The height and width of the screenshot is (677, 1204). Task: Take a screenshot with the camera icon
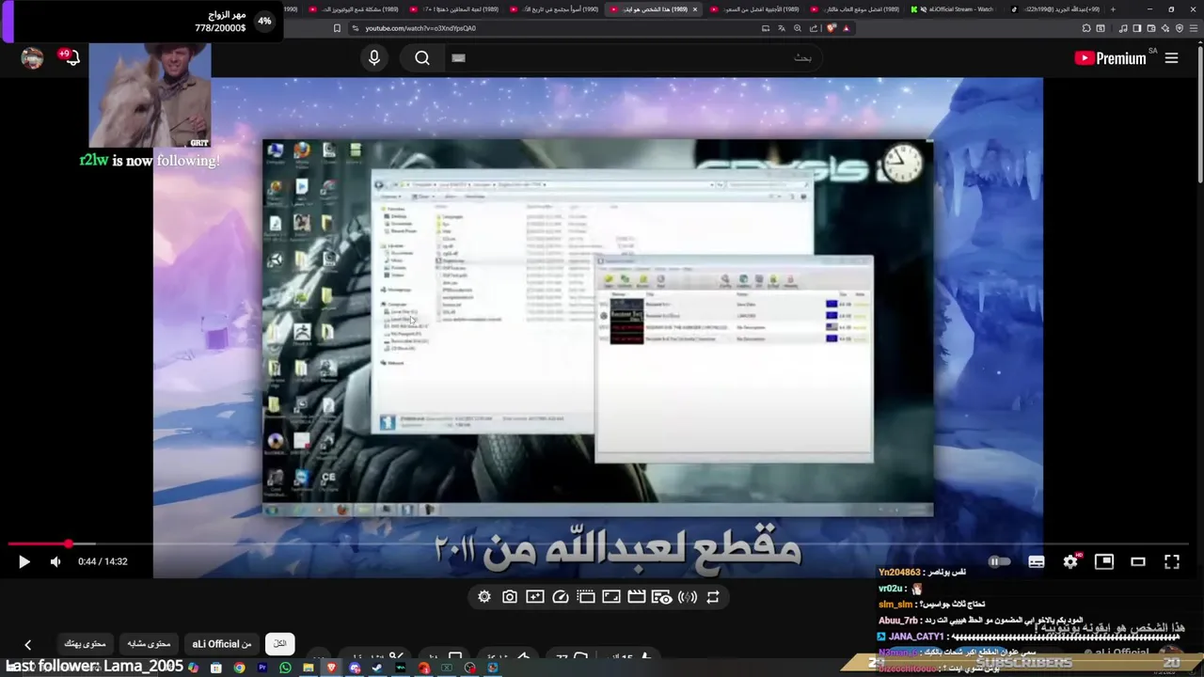[x=510, y=597]
